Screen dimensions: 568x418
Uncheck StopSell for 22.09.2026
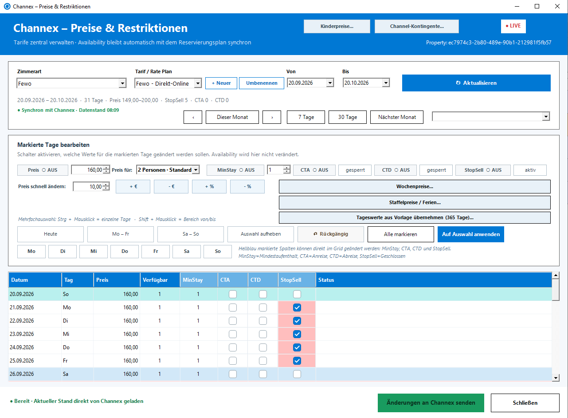click(x=297, y=320)
